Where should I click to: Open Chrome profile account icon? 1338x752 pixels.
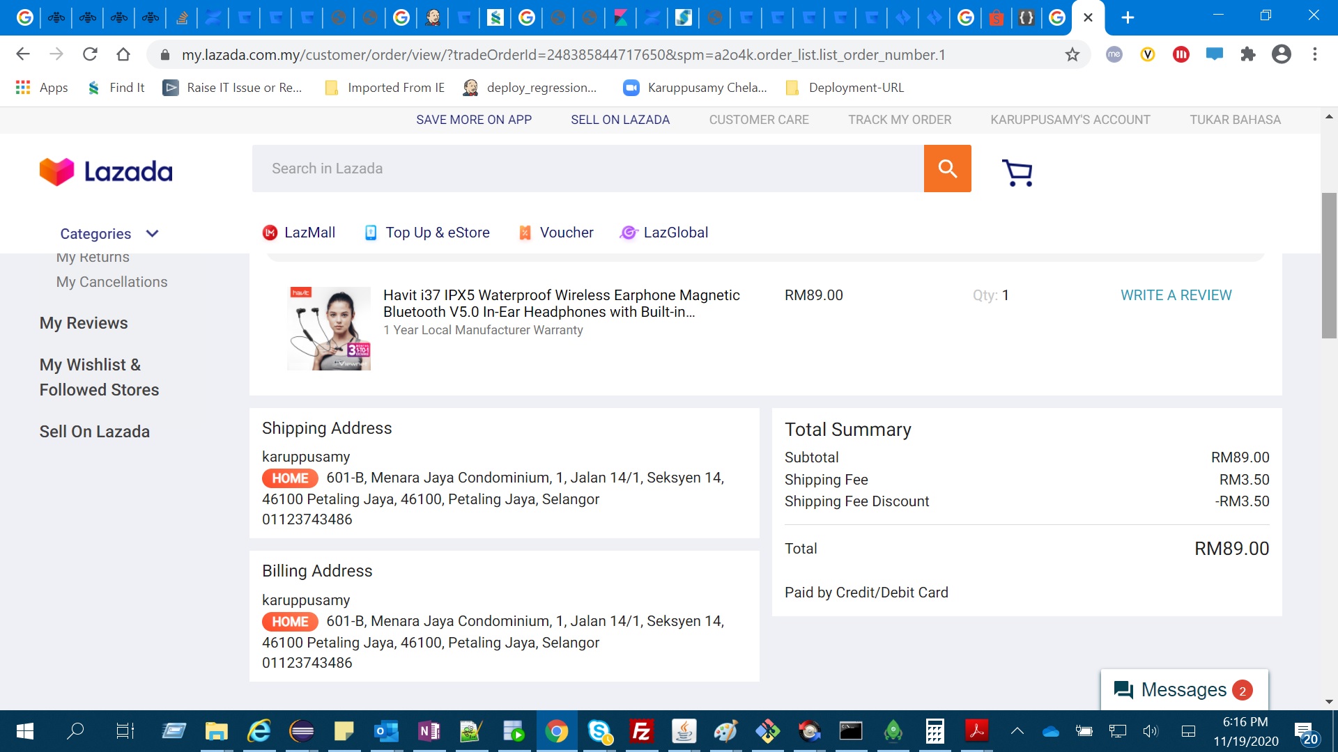1281,54
